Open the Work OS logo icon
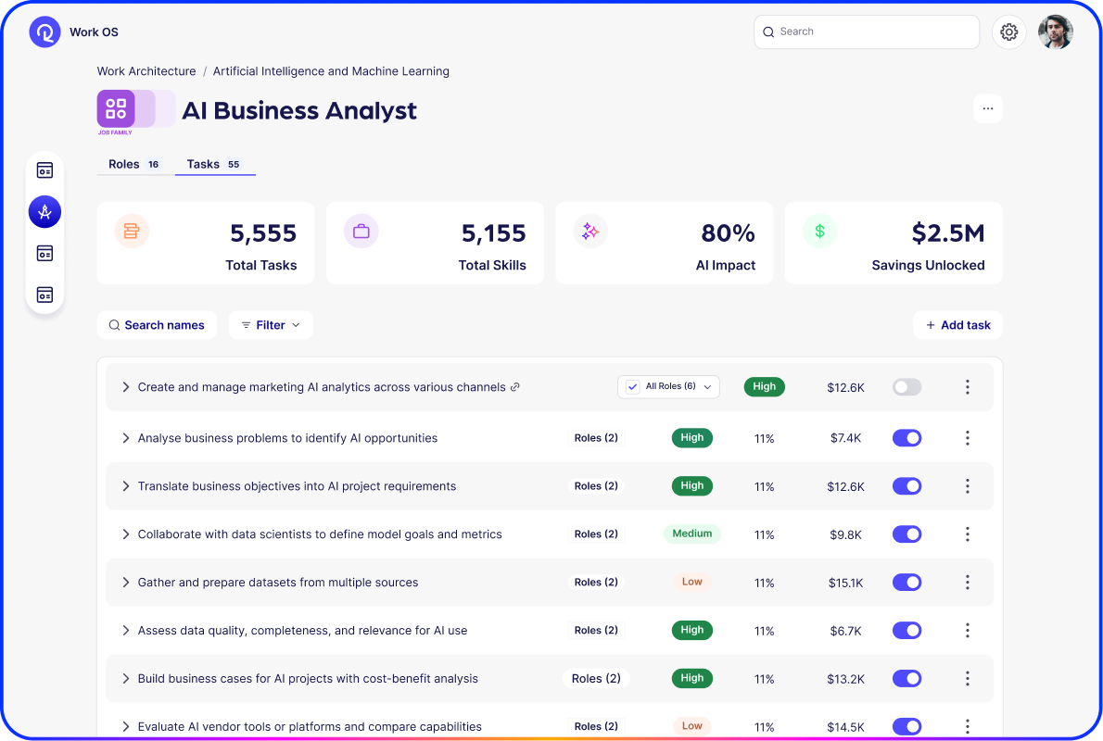Screen dimensions: 1103x741 44,31
